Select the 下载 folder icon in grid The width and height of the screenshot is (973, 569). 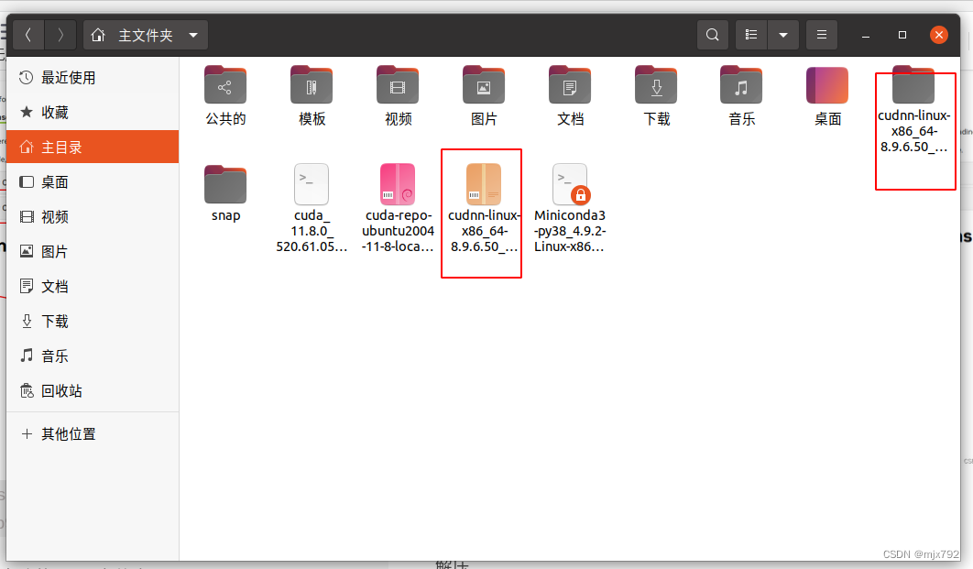tap(656, 85)
